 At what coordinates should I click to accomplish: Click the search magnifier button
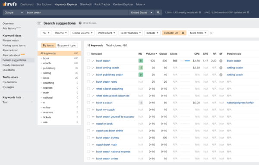[x=158, y=12]
